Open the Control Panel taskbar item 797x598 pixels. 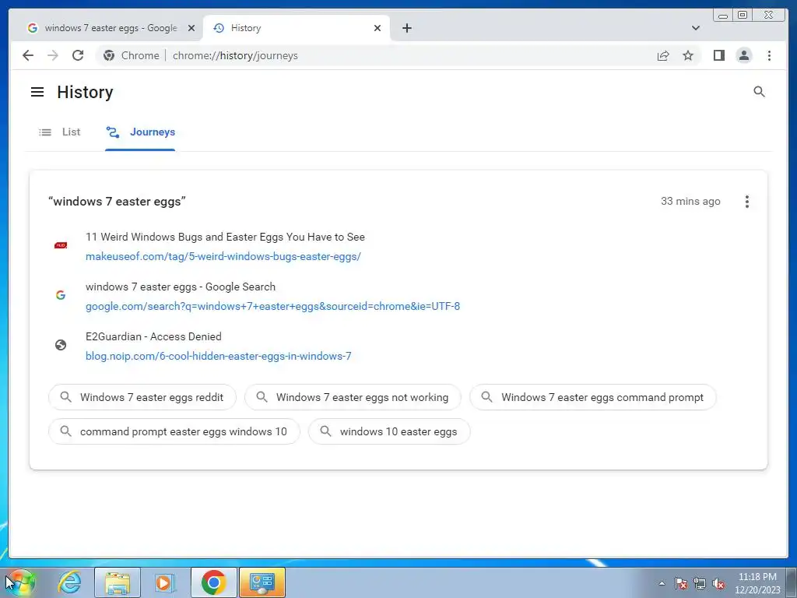click(262, 582)
